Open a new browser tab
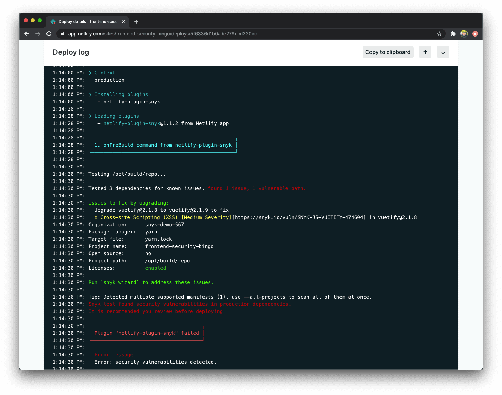This screenshot has width=502, height=395. (x=136, y=22)
